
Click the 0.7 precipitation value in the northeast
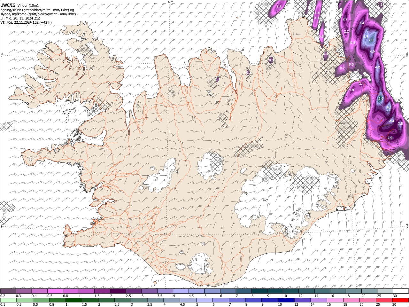click(x=342, y=68)
